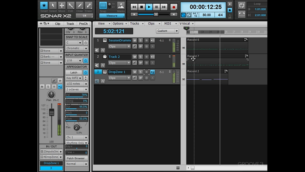Mute the DropZone 1 track
305x172 pixels.
point(134,72)
